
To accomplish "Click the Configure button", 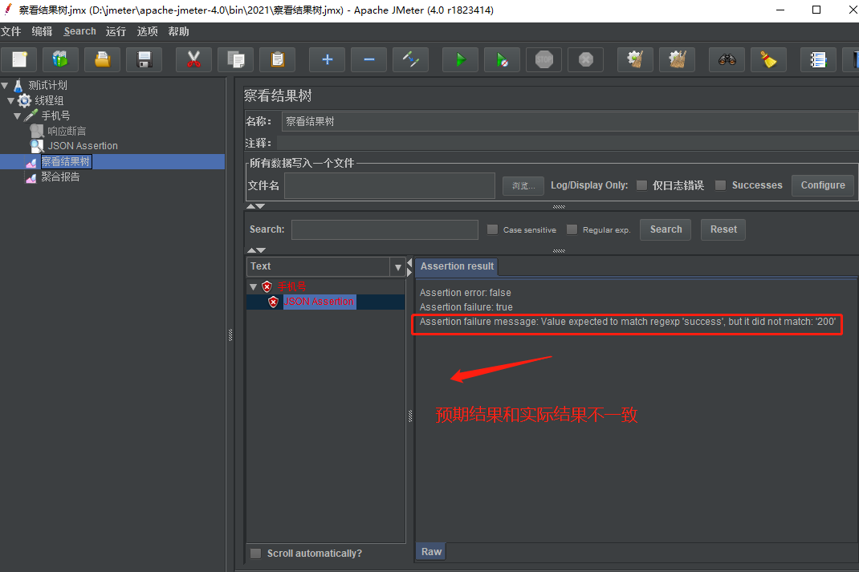I will 823,185.
